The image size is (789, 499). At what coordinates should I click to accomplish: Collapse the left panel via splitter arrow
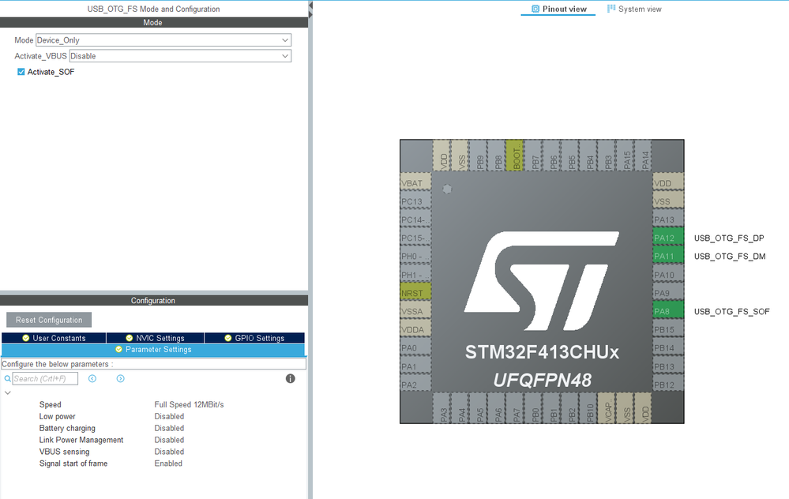point(310,6)
